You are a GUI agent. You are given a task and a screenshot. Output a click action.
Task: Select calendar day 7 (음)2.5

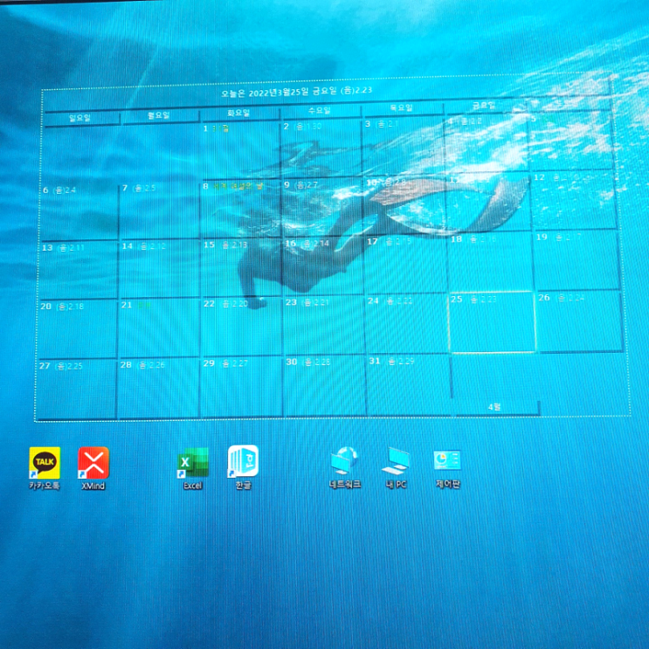click(x=159, y=211)
